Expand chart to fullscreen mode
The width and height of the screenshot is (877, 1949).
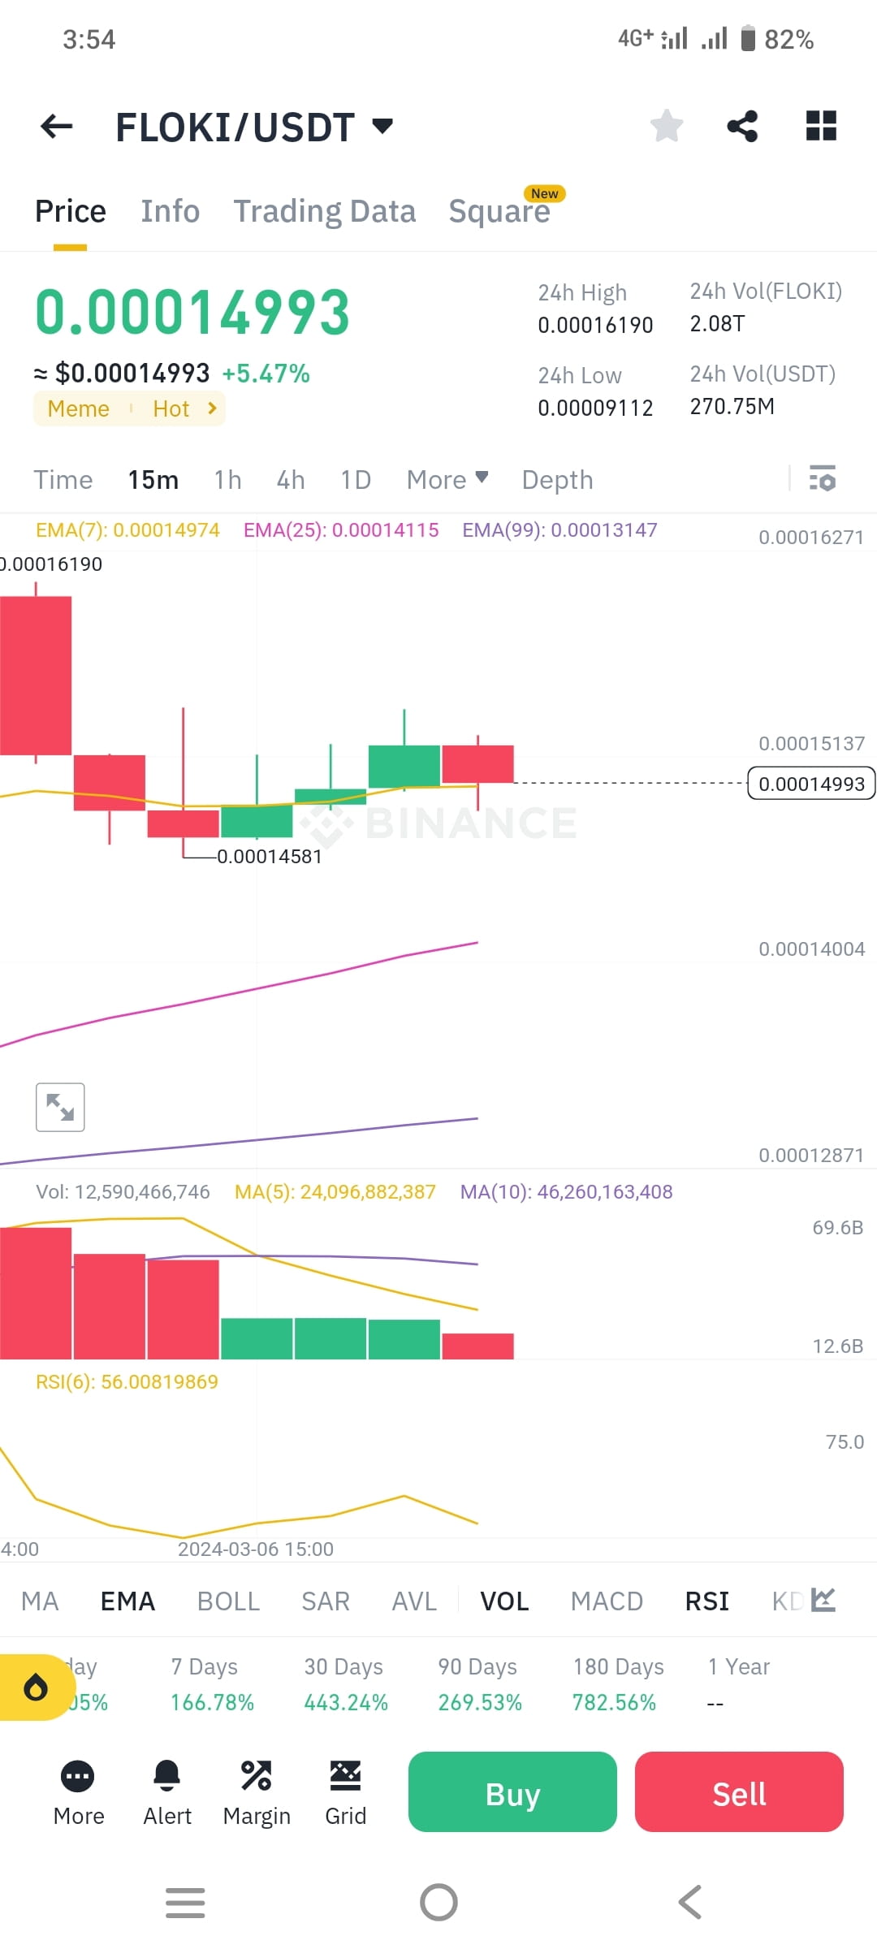60,1106
